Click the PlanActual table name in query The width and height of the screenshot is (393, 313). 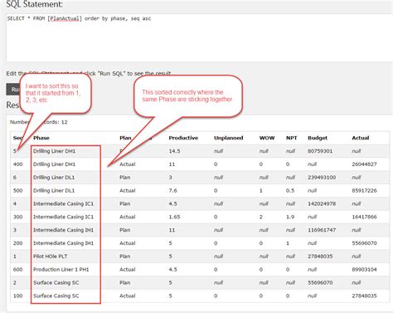click(65, 18)
